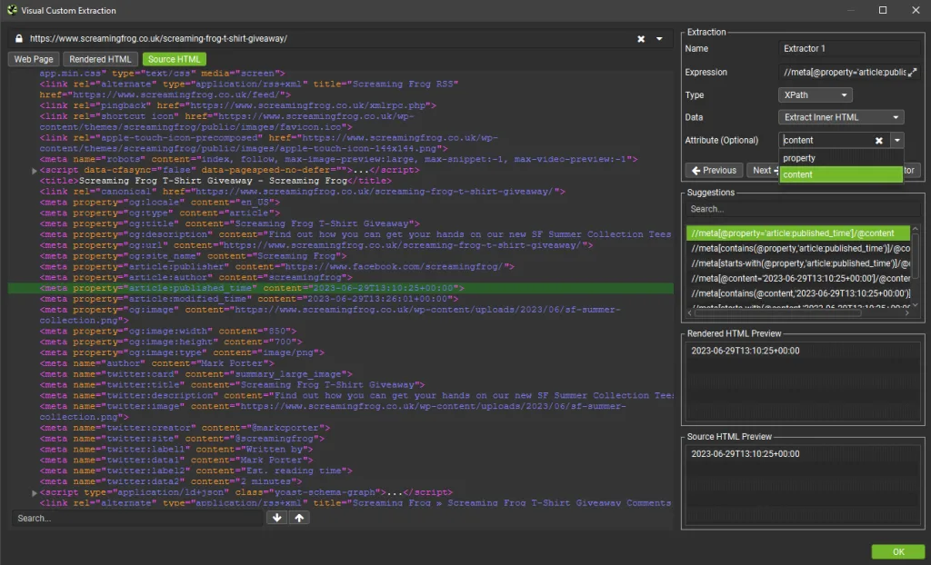Switch to the Rendered HTML tab
This screenshot has height=565, width=931.
coord(101,59)
